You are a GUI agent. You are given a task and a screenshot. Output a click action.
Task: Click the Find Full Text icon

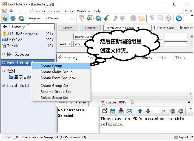123,19
